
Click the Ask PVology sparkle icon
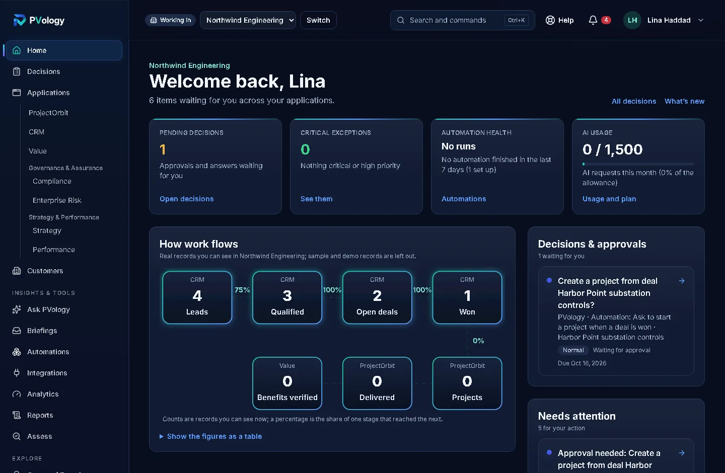point(17,309)
